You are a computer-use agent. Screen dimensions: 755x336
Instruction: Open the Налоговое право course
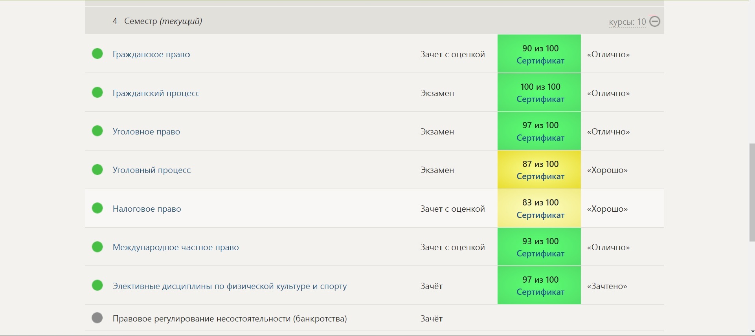pos(147,209)
